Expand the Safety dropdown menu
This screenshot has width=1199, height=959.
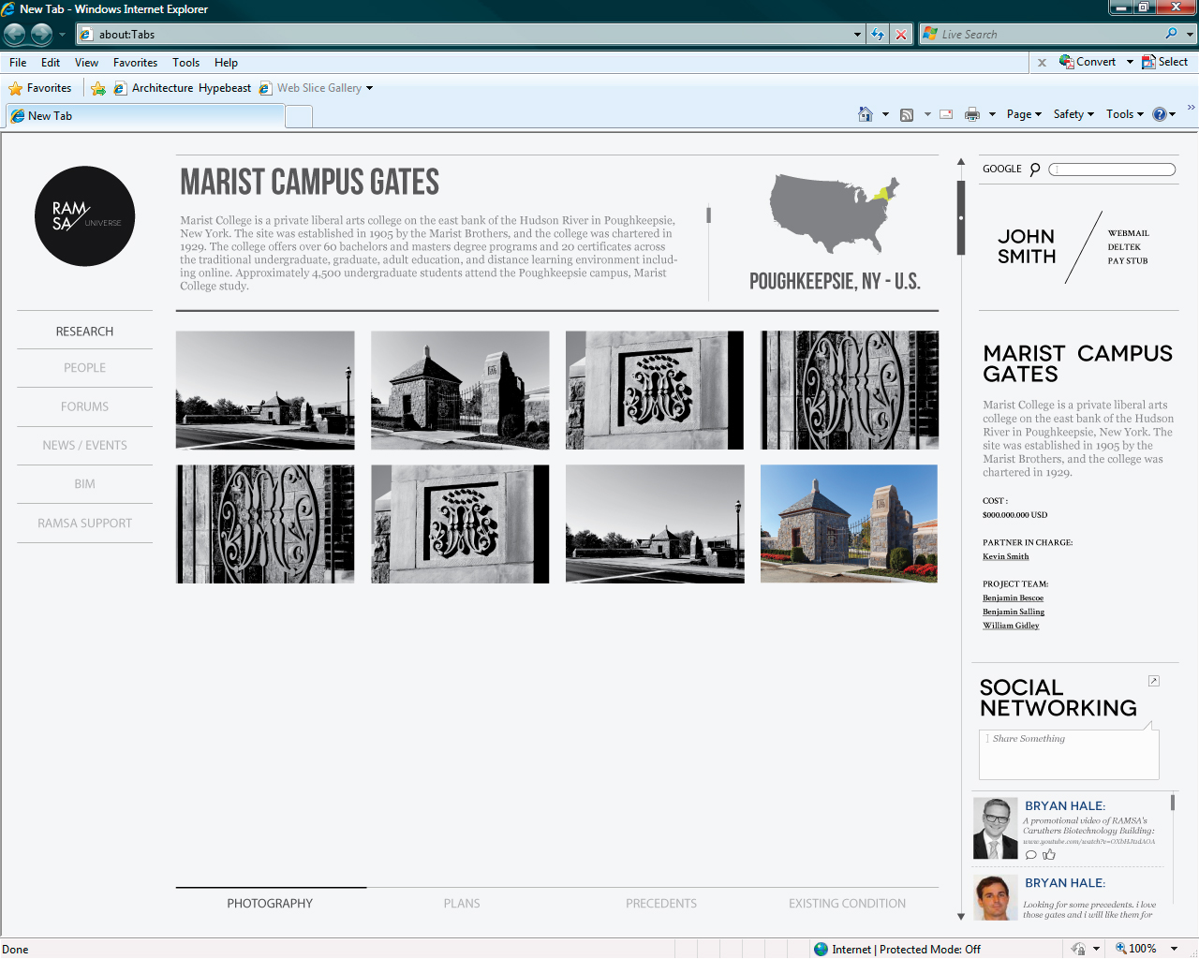click(x=1073, y=114)
